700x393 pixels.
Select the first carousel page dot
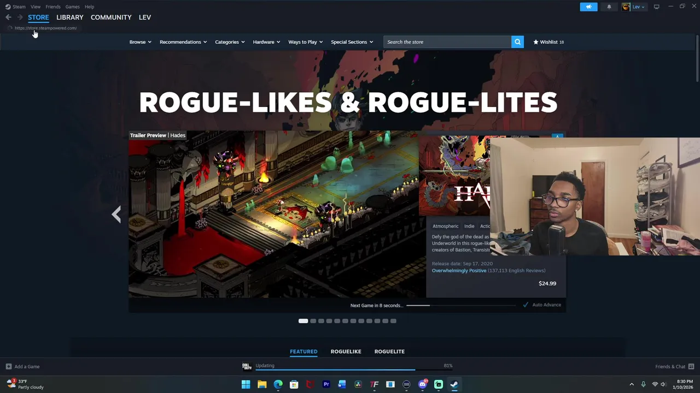[303, 321]
